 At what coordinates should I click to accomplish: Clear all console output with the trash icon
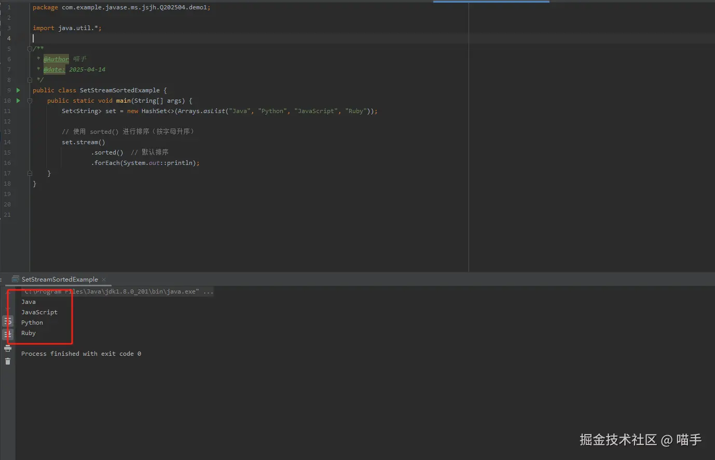[x=7, y=361]
